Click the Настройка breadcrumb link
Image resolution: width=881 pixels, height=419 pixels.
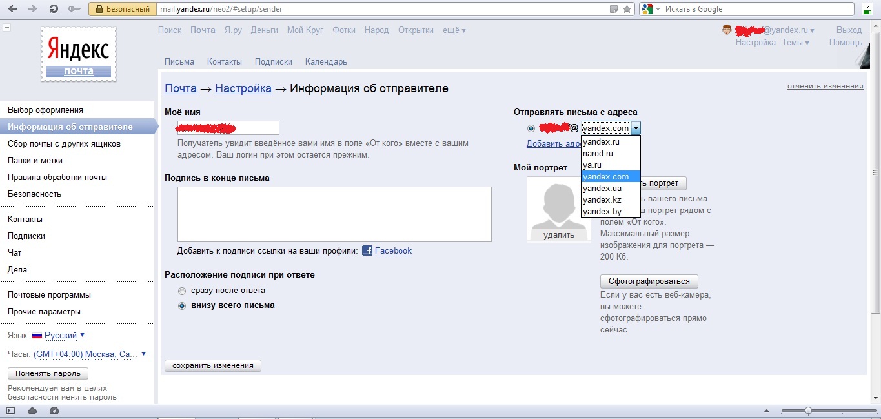[243, 88]
